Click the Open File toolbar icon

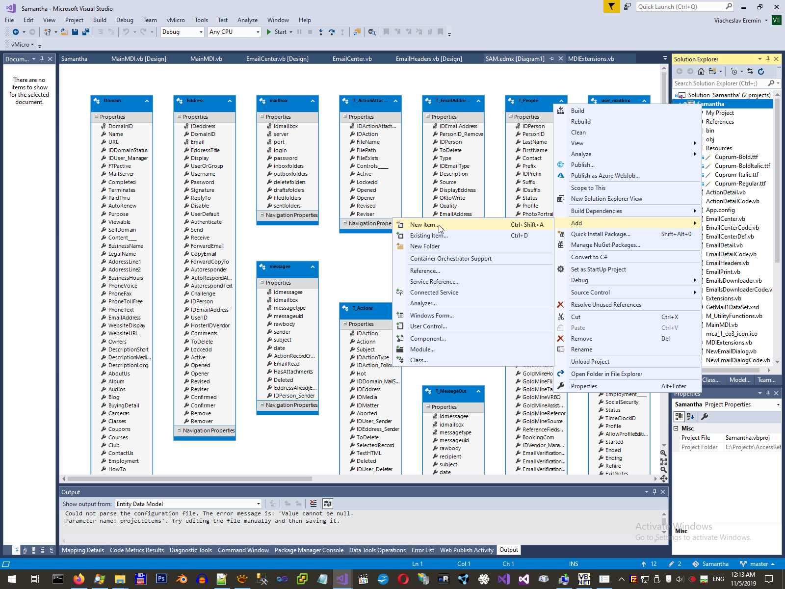(64, 32)
